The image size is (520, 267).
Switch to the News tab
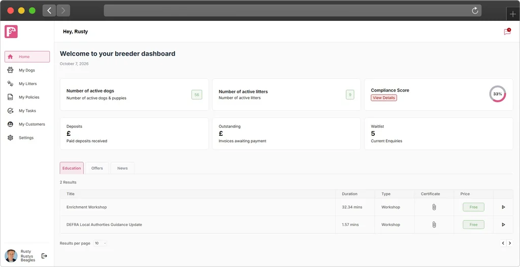(122, 168)
